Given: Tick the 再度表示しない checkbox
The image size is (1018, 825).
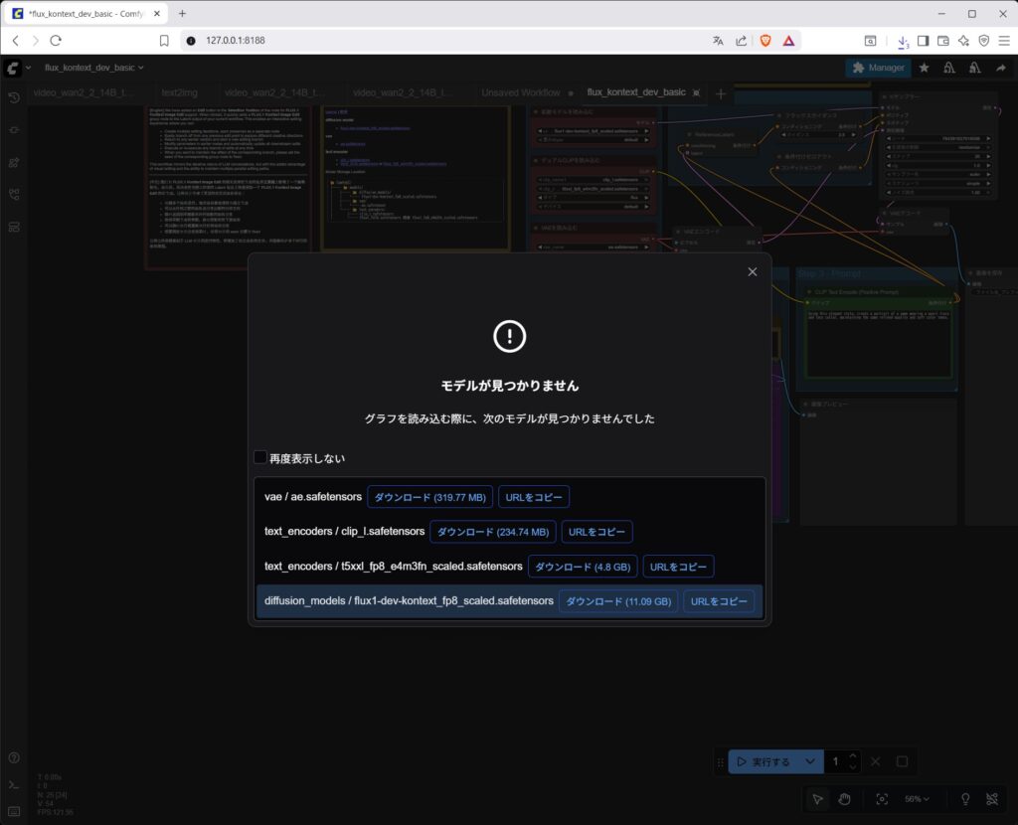Looking at the screenshot, I should [260, 458].
